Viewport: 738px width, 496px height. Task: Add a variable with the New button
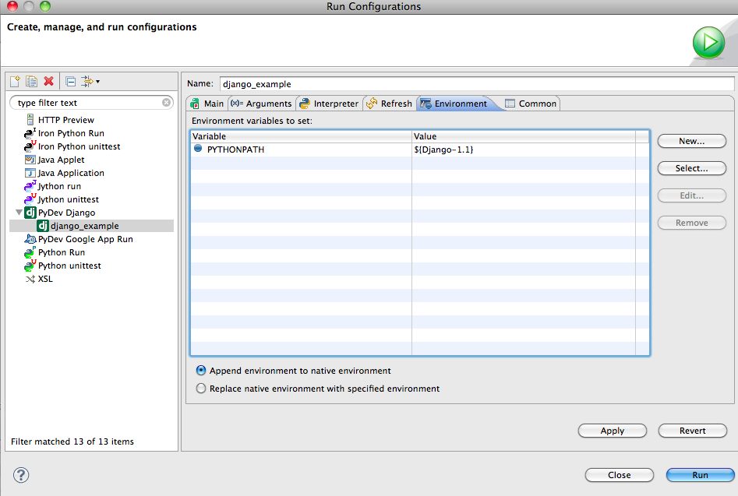[690, 141]
